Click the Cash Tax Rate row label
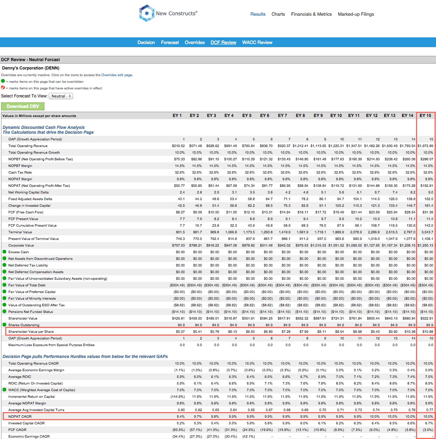The height and width of the screenshot is (439, 436). [20, 173]
